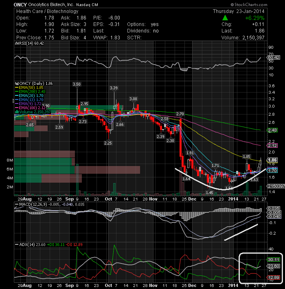This screenshot has height=289, width=285.
Task: Click the EPS value -0.31
Action: pos(114,24)
